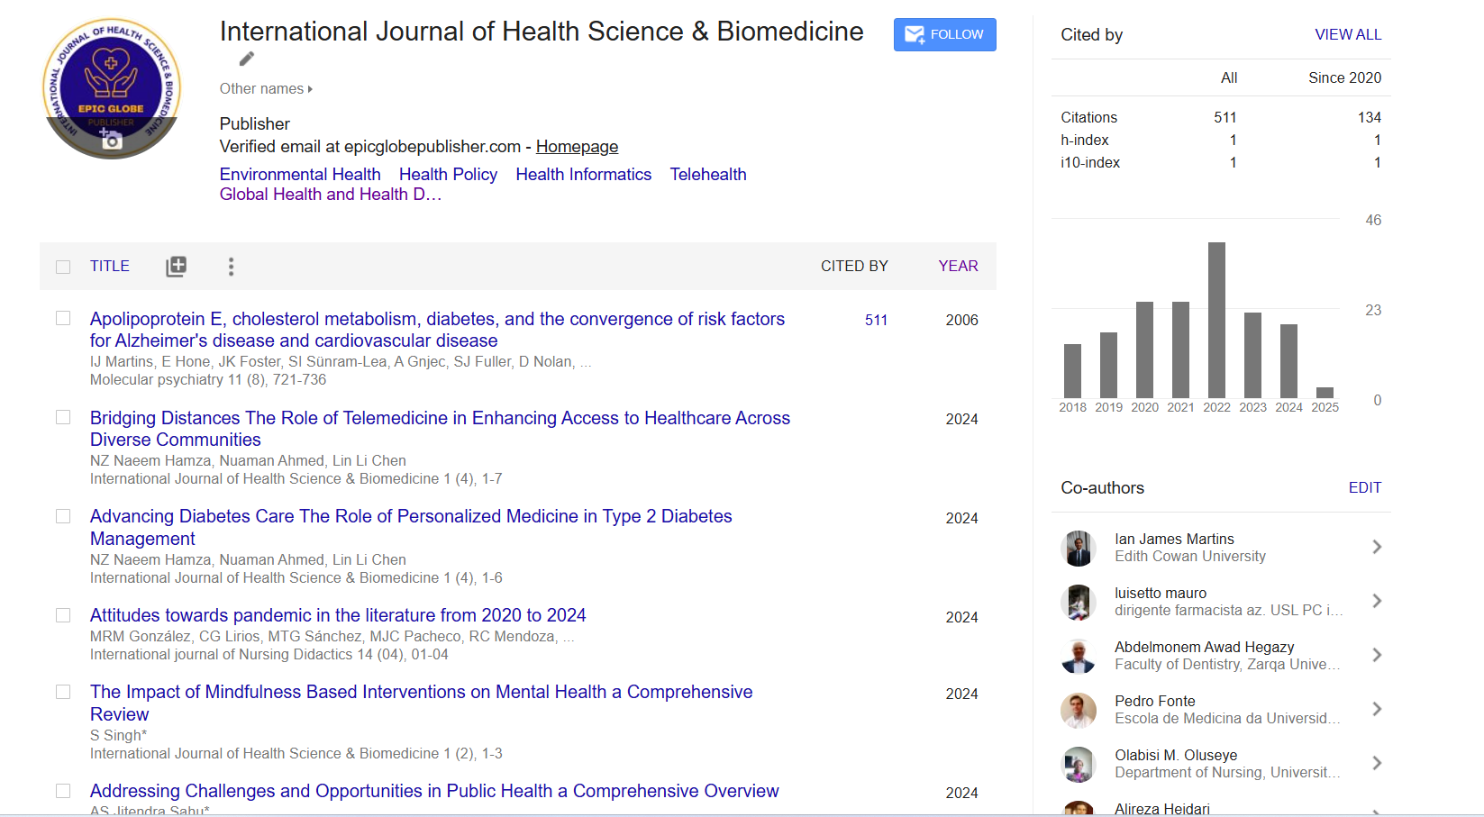Open Olabisi M. Oluseye's avatar
1484x817 pixels.
coord(1079,764)
